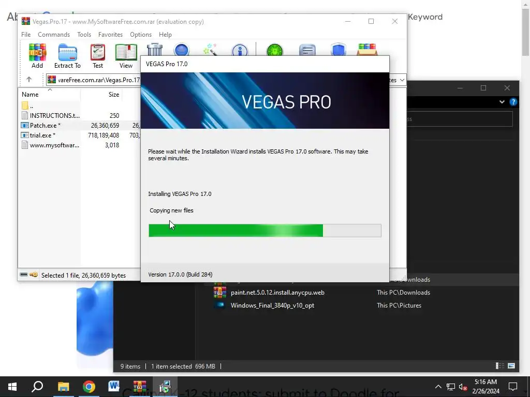Select Windows_Final_3840p_v10_opt in File Explorer
Screen dimensions: 530x397
pyautogui.click(x=272, y=305)
